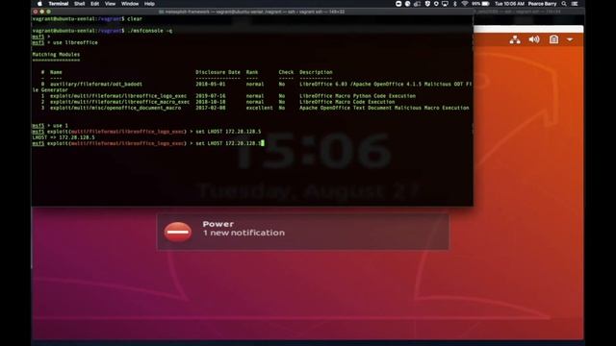Open the Edit menu
Viewport: 616px width, 346px height.
[94, 4]
